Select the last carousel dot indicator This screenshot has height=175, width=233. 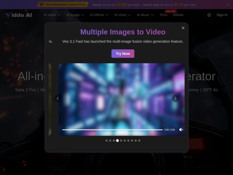click(139, 140)
